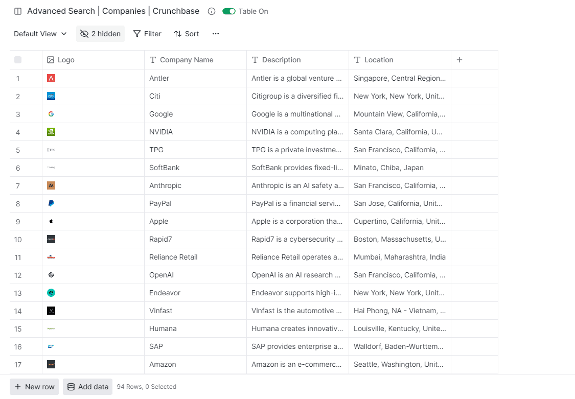This screenshot has width=575, height=399.
Task: Click 'Cupertino, California' location cell
Action: 400,221
